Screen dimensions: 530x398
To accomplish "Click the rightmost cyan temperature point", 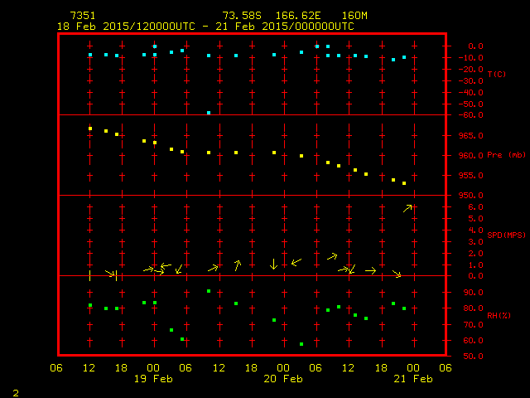I will coord(404,57).
